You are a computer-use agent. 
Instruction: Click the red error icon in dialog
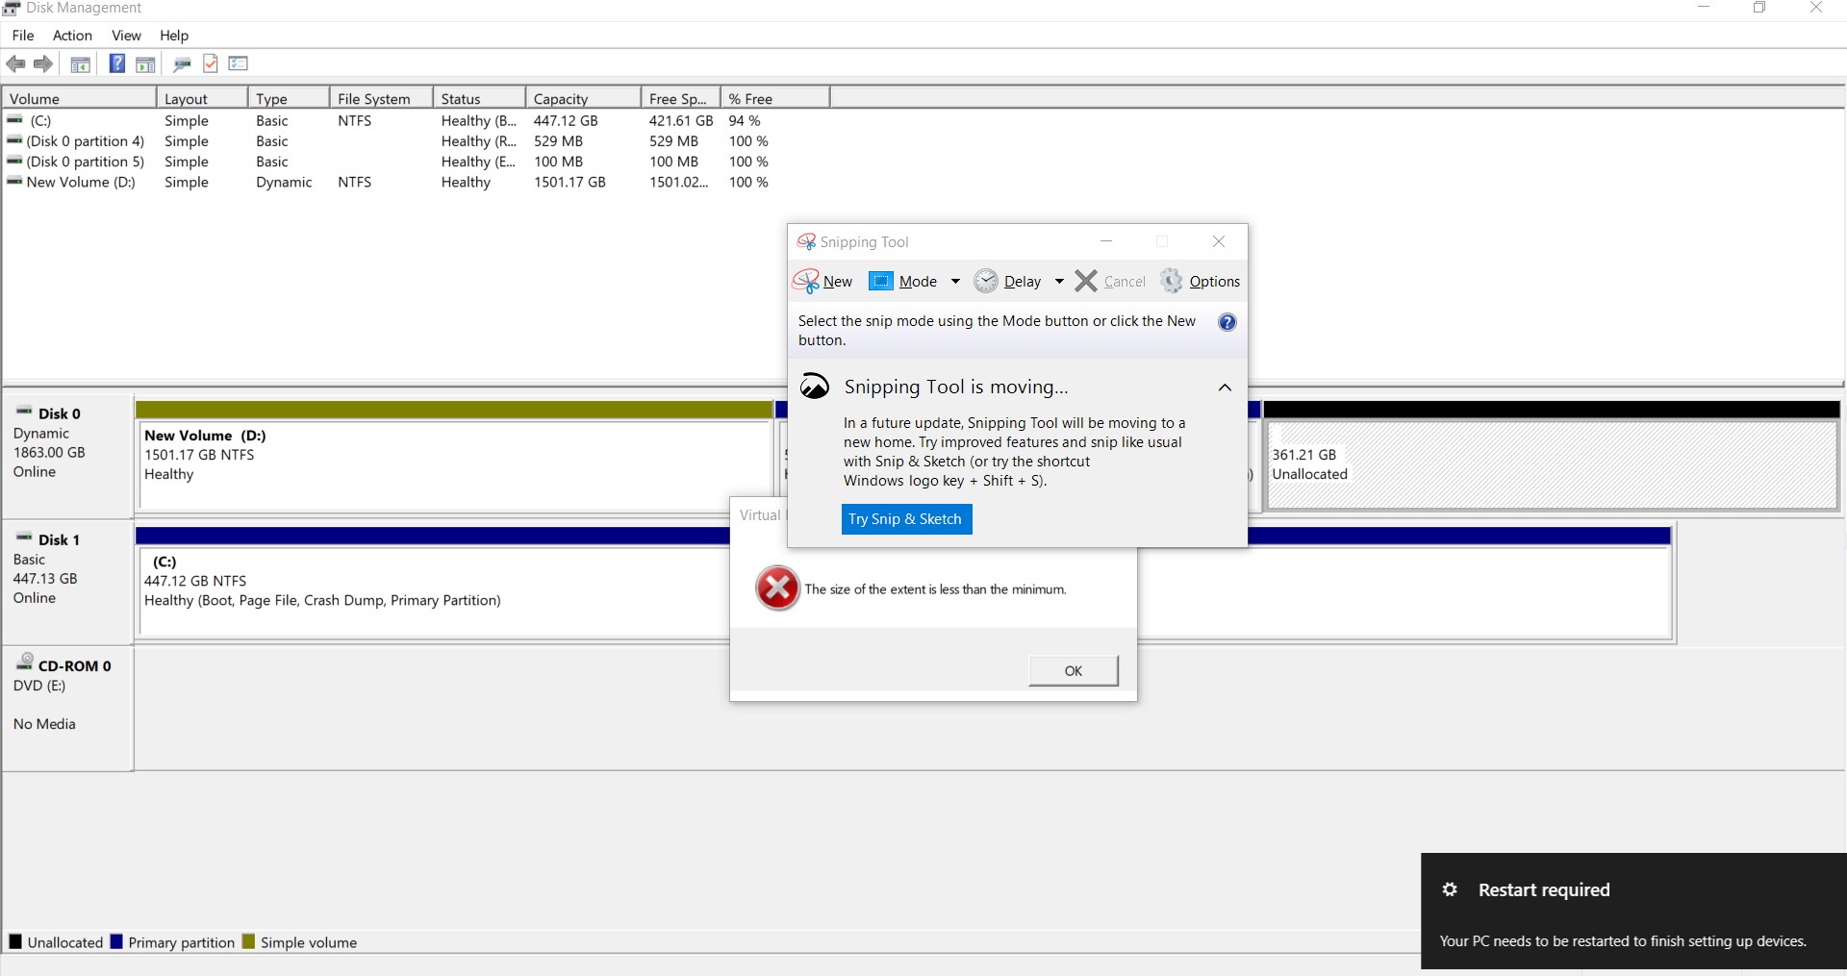777,588
